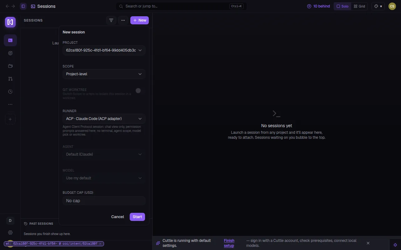Open the theme palette picker

click(378, 6)
